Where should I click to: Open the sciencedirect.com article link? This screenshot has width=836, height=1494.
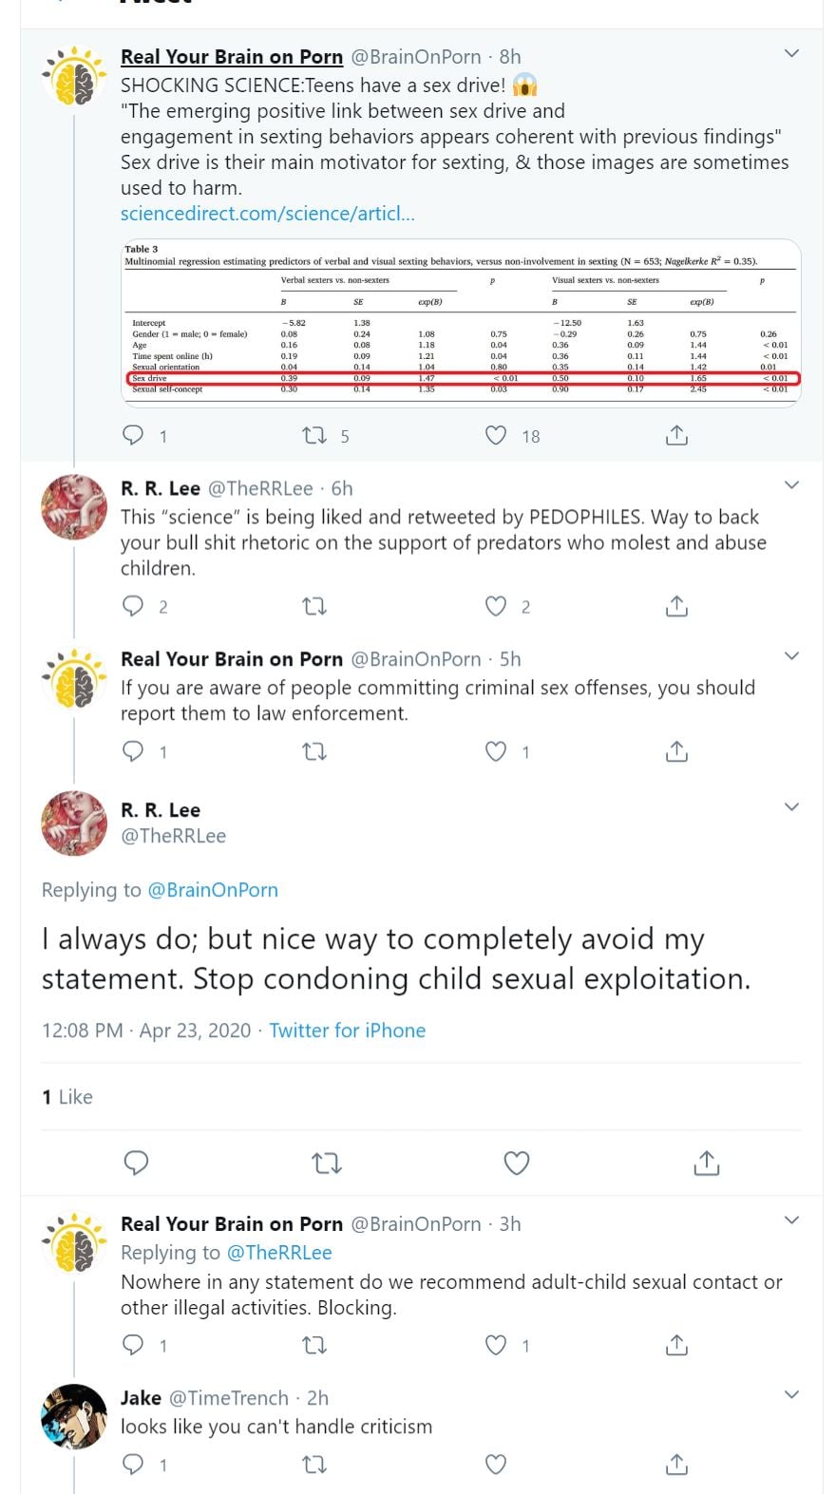point(267,214)
